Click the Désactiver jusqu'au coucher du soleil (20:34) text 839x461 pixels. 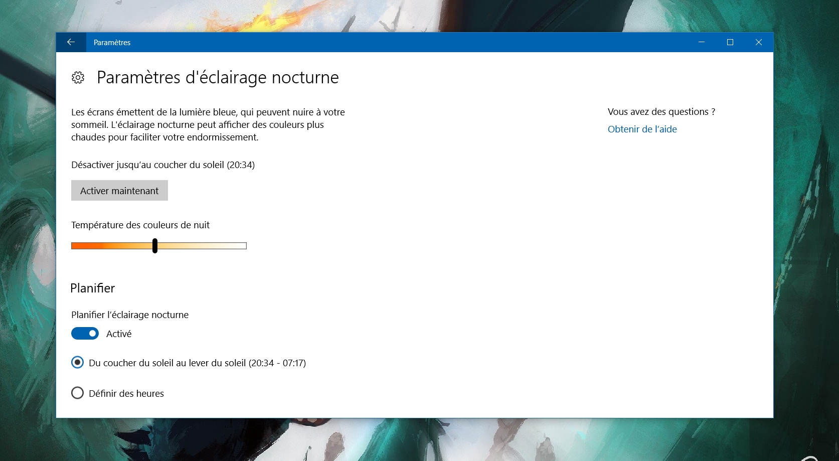tap(163, 165)
